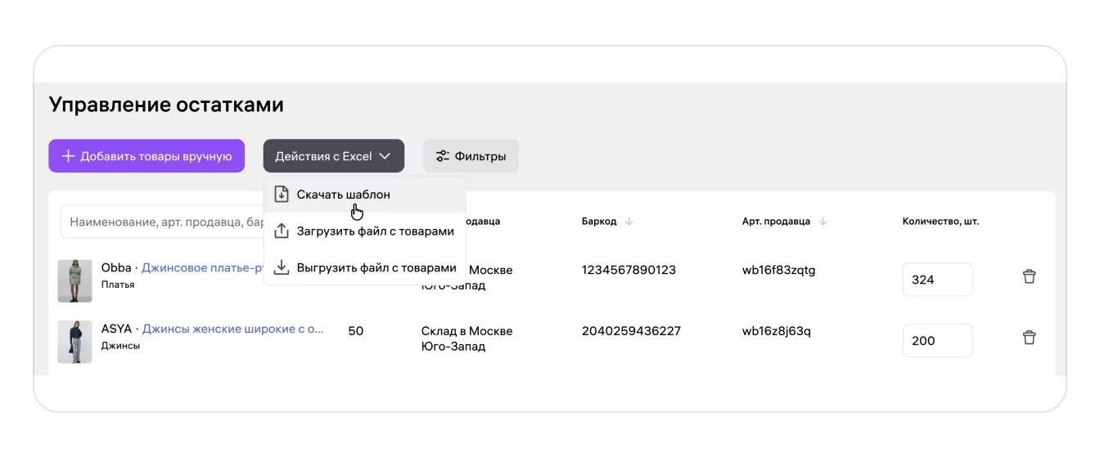
Task: Open the Фильтры button
Action: (471, 156)
